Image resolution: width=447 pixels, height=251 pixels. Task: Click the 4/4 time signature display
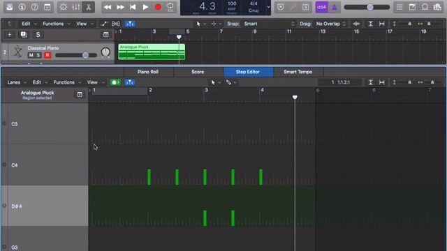pos(254,3)
